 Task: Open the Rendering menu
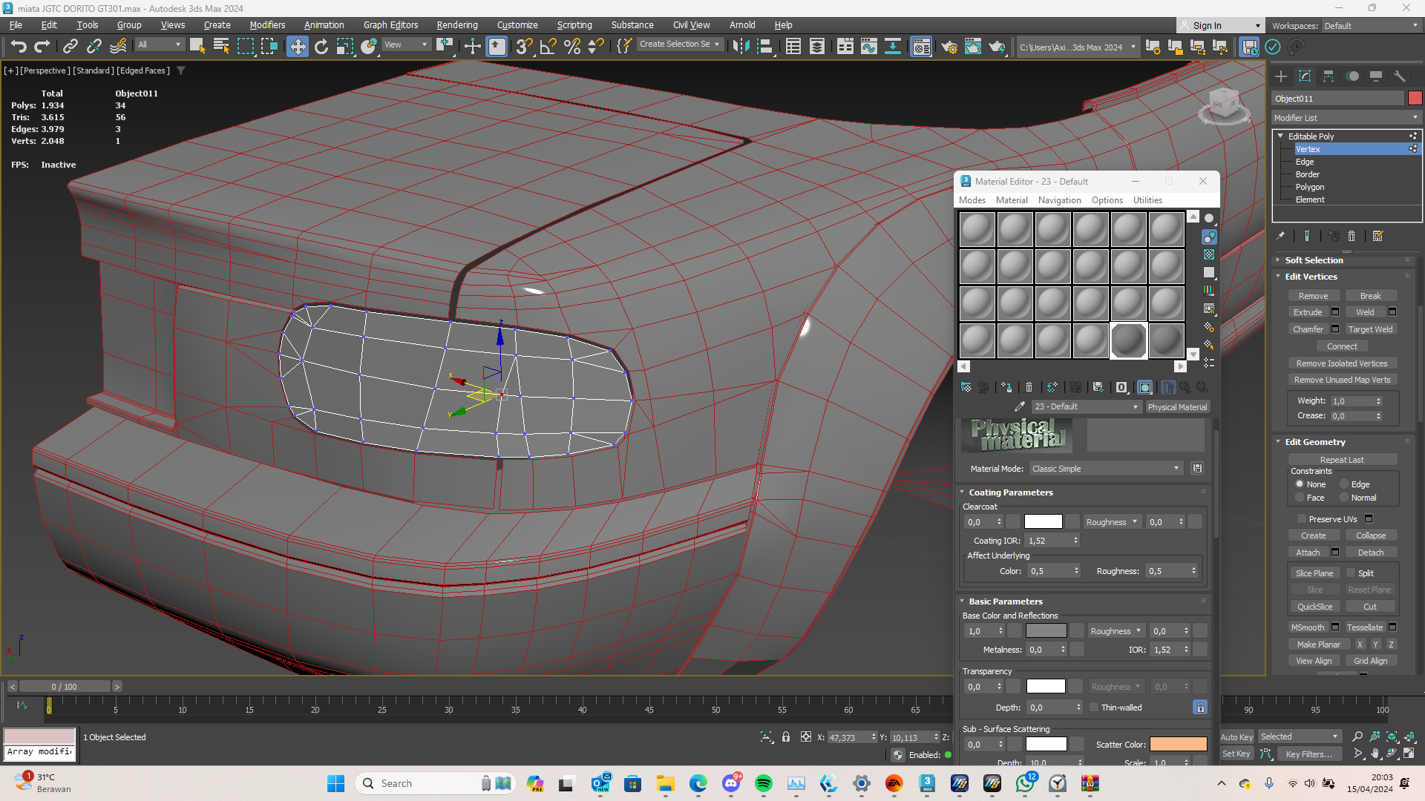pyautogui.click(x=456, y=24)
